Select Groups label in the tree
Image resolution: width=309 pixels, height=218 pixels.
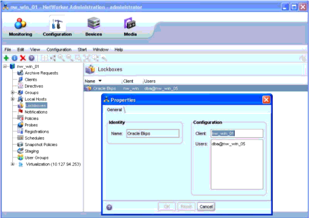pyautogui.click(x=32, y=92)
